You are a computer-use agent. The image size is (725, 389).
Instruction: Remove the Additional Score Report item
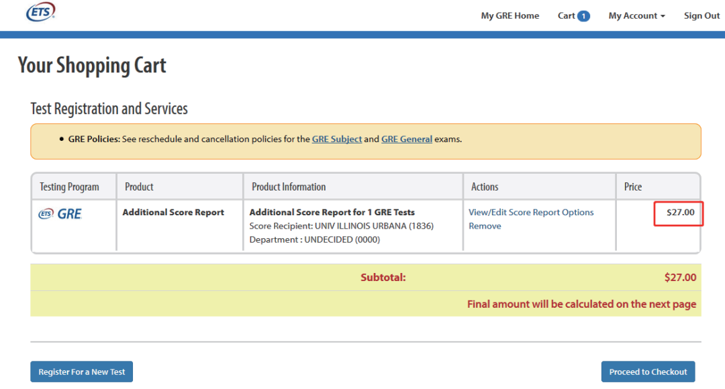485,226
